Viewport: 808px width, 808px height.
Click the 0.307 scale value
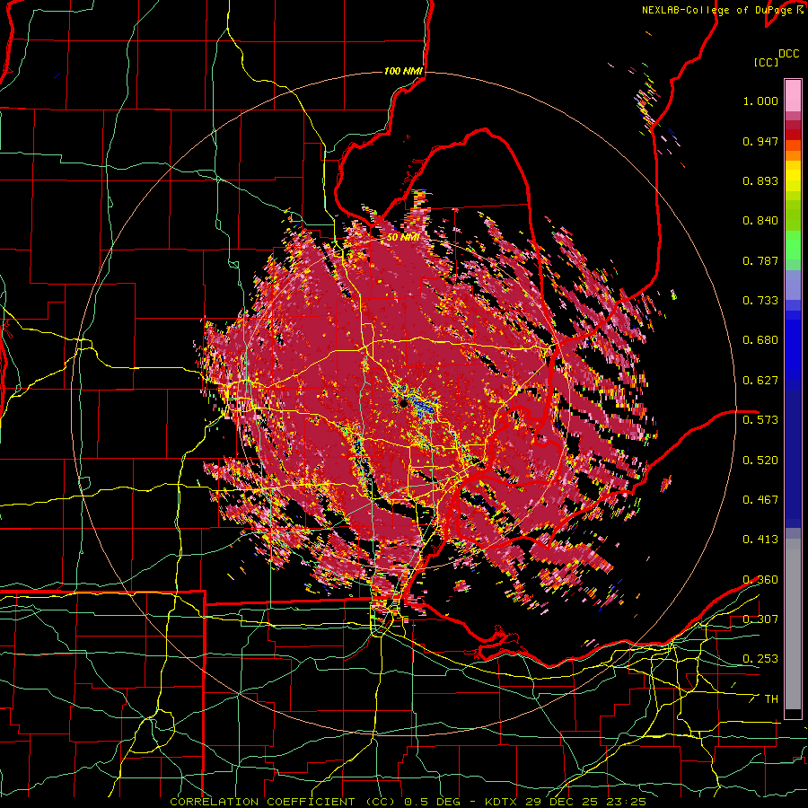point(760,619)
